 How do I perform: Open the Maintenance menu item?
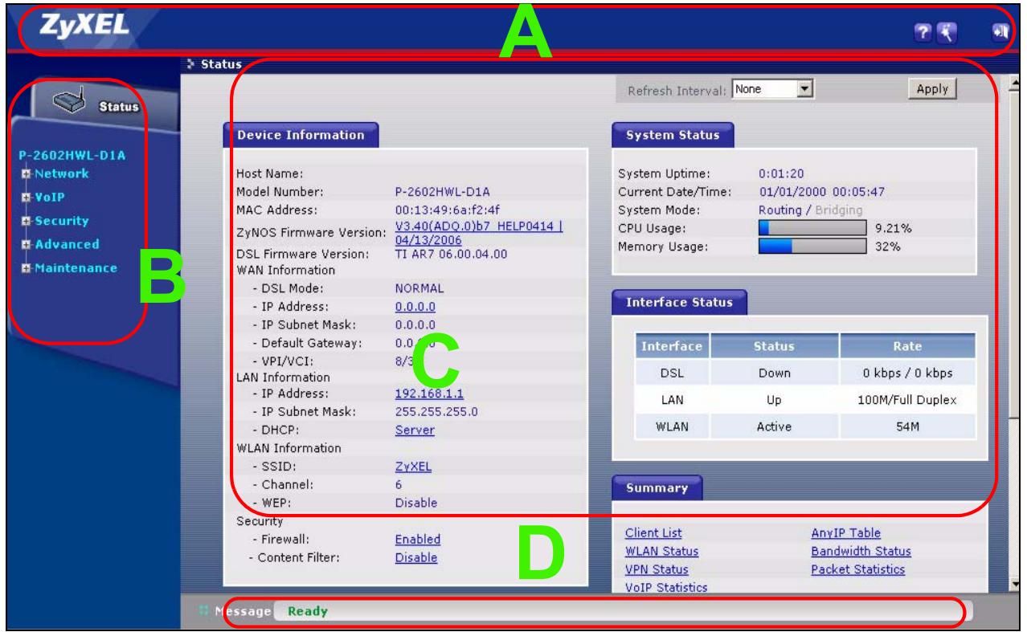(75, 268)
